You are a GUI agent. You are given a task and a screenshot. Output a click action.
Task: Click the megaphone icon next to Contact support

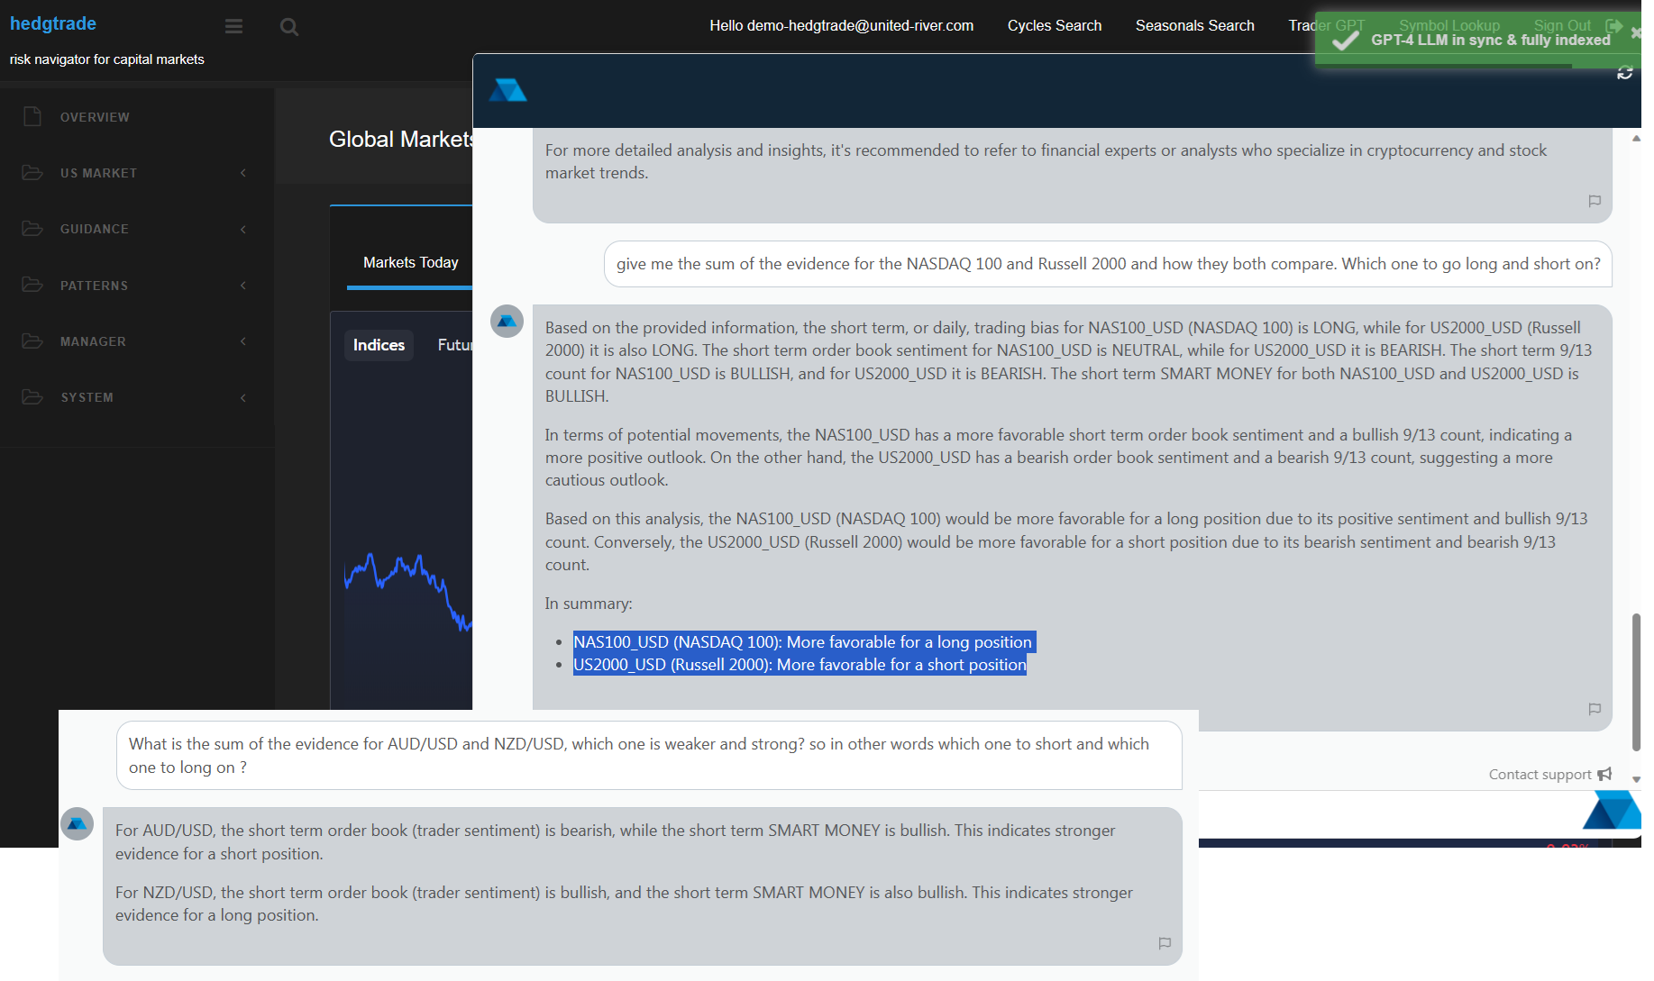(1604, 775)
